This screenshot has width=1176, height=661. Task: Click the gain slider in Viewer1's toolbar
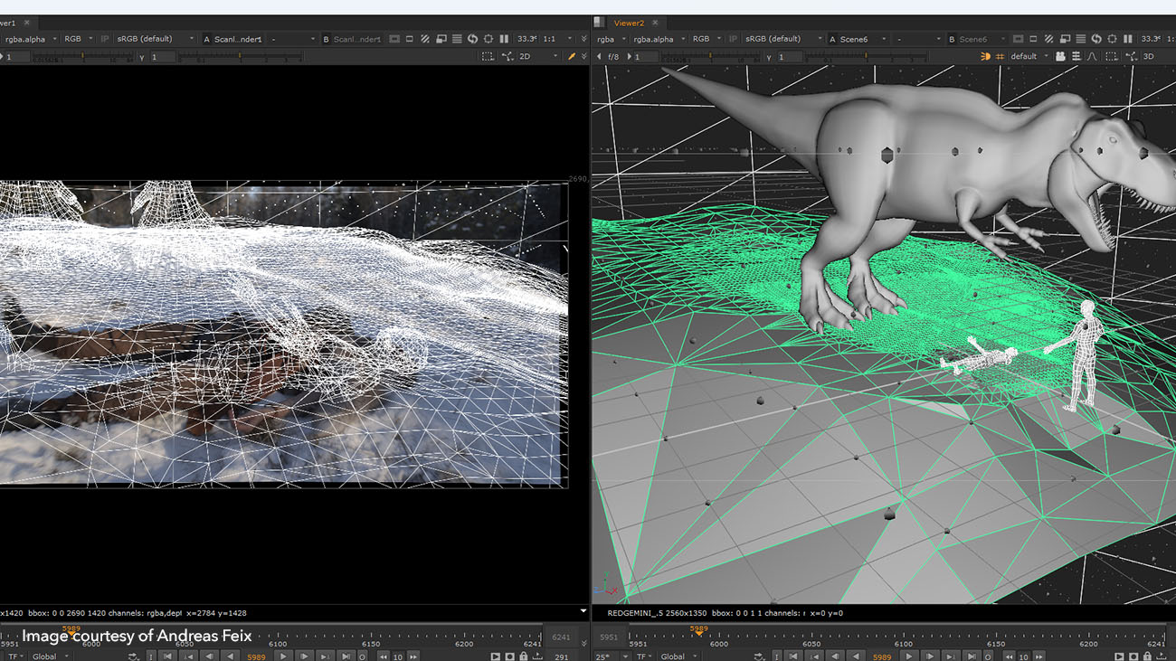(83, 54)
